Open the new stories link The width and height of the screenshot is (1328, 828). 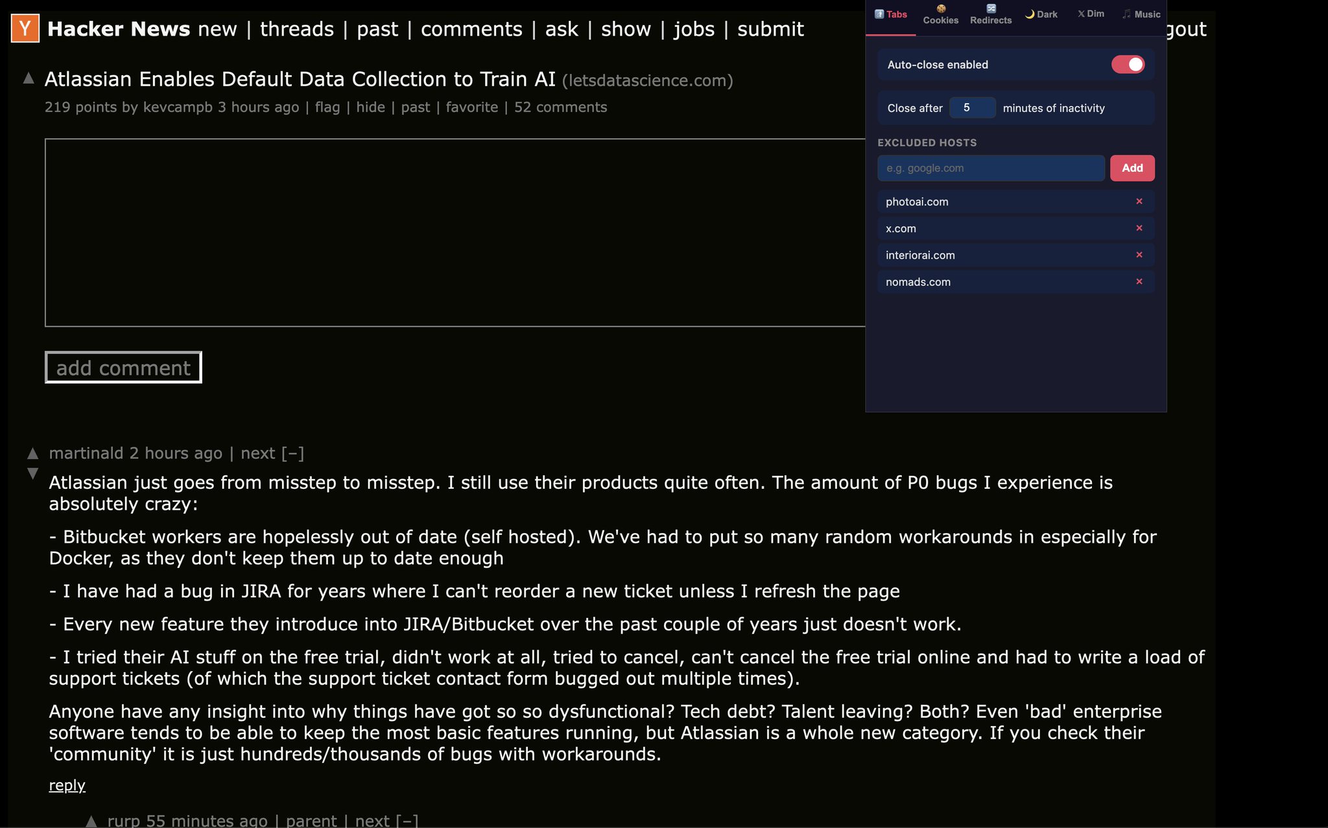(x=217, y=29)
